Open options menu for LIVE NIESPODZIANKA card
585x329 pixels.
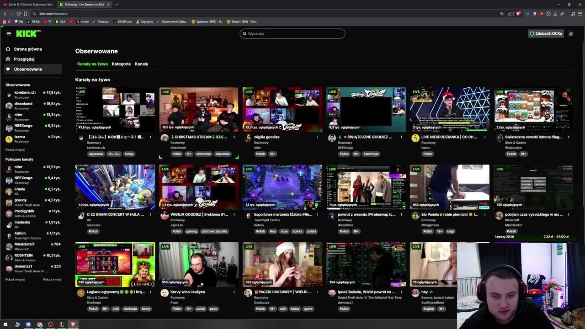[485, 137]
